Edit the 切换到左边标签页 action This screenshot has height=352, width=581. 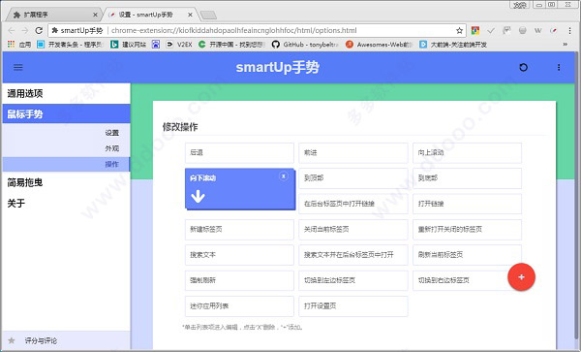353,280
